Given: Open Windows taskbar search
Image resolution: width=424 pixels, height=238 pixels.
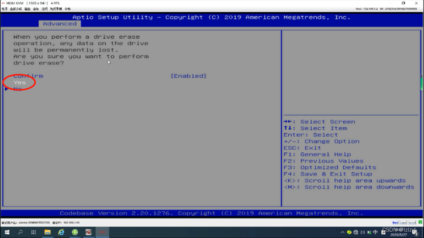Looking at the screenshot, I should [20, 232].
